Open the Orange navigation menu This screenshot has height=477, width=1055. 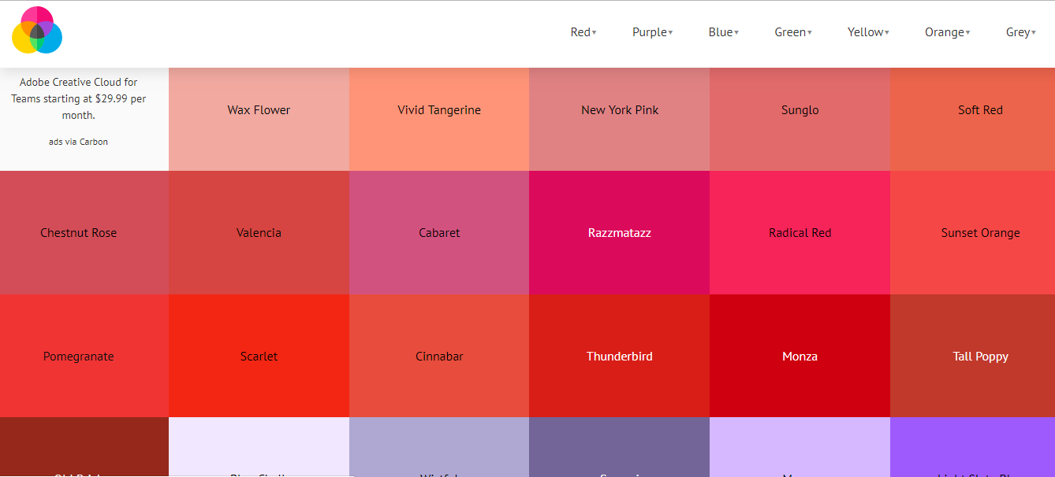947,32
